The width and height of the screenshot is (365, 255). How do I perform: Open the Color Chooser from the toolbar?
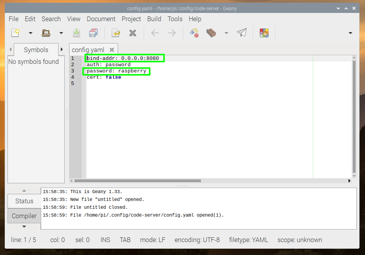264,33
